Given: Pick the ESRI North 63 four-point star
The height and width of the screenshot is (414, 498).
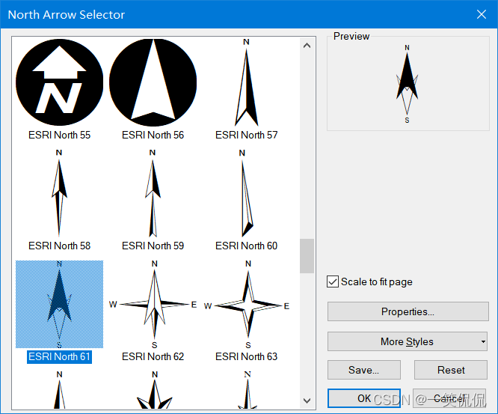Looking at the screenshot, I should click(247, 304).
